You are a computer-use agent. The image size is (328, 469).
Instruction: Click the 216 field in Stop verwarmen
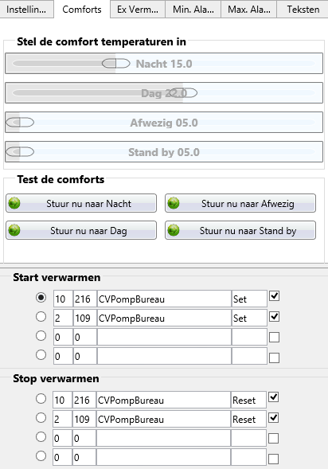coord(84,400)
